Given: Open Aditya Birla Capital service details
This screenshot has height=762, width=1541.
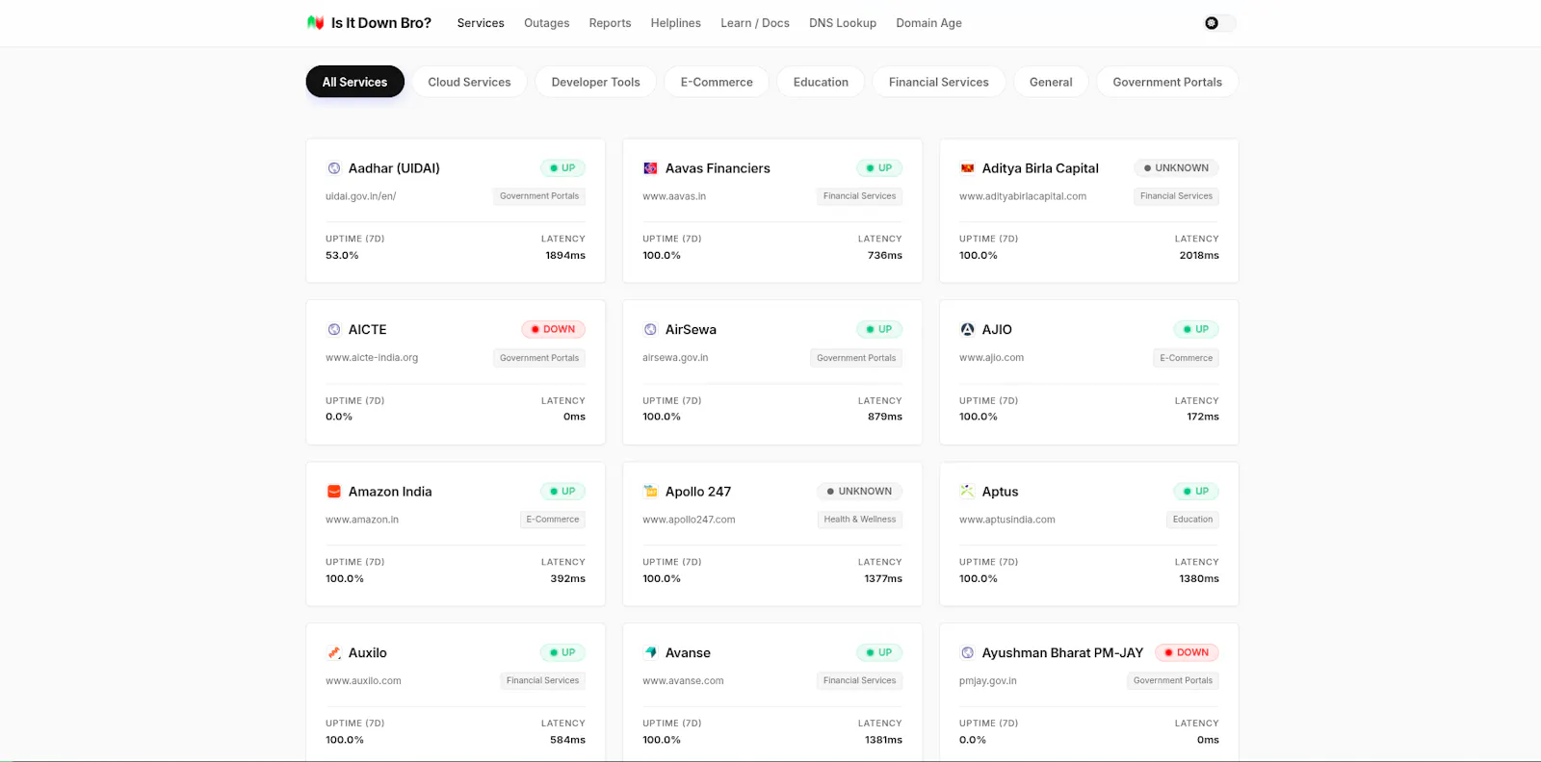Looking at the screenshot, I should tap(1040, 168).
